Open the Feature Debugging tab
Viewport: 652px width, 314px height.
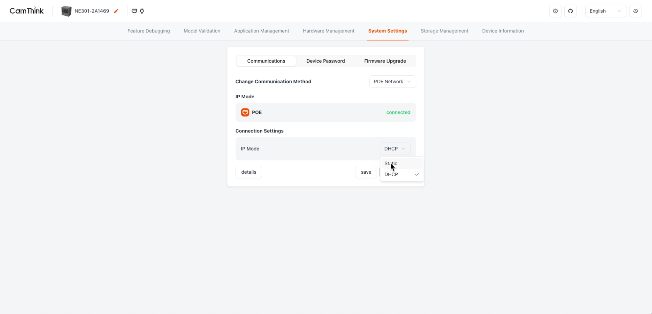pos(148,31)
